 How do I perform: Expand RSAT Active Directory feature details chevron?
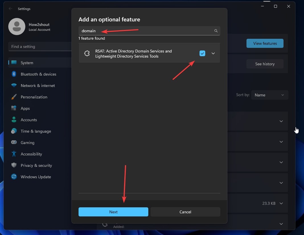tap(213, 53)
